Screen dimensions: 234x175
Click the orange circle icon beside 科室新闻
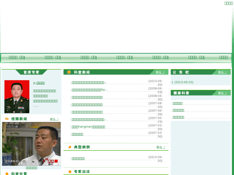pos(69,72)
